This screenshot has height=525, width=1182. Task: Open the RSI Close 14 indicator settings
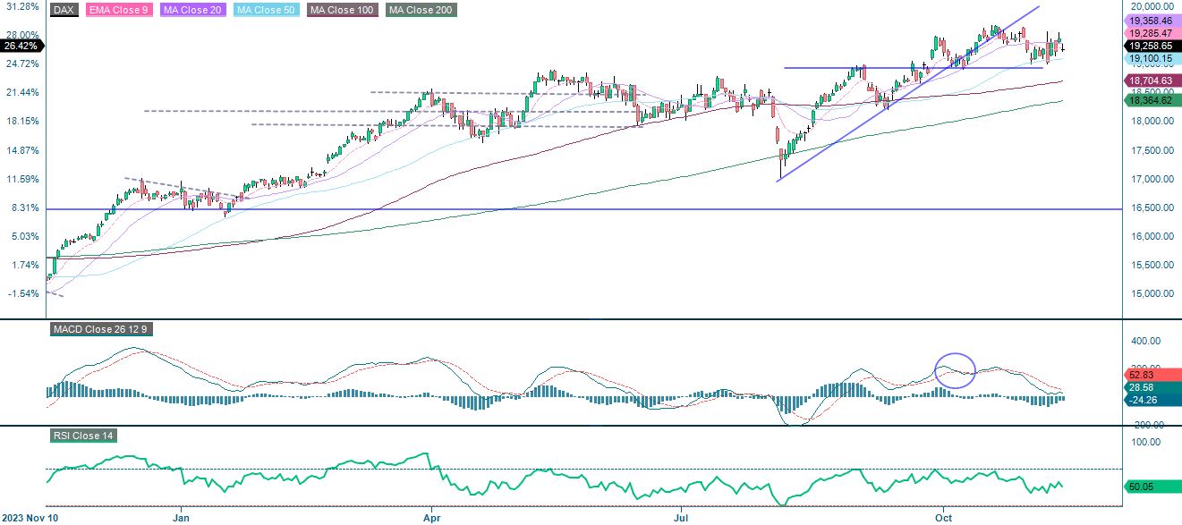84,437
